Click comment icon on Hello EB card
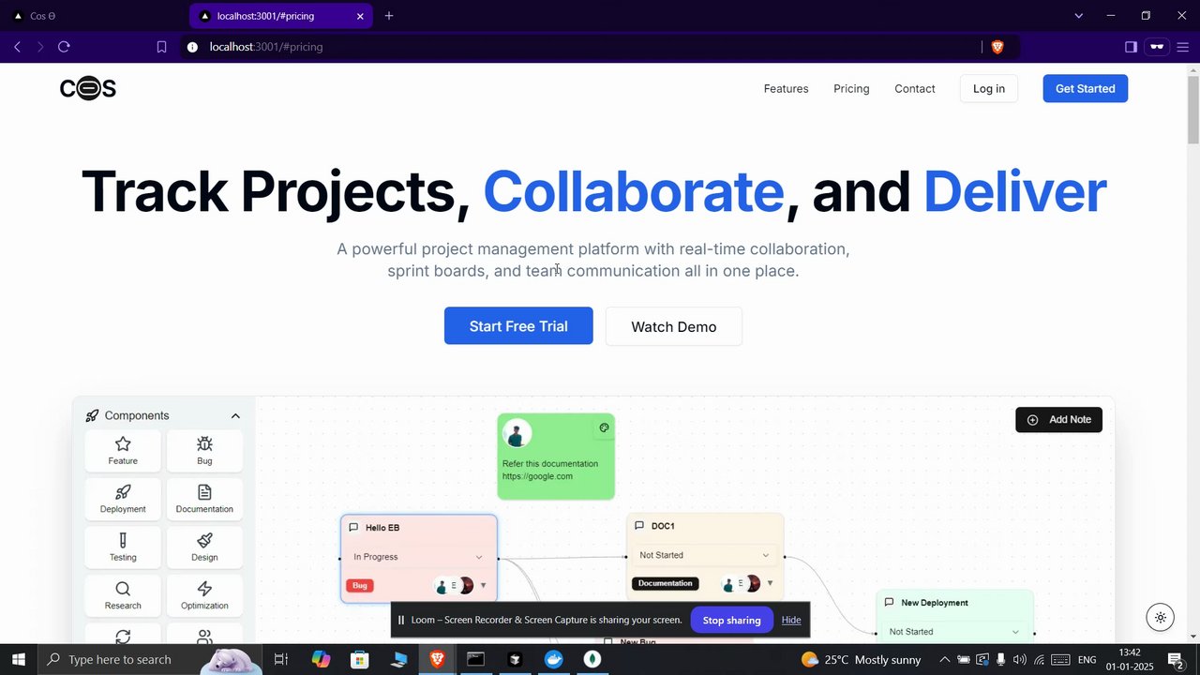Viewport: 1200px width, 675px height. coord(353,528)
